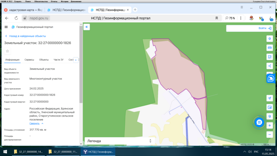Click the share map icon
277x156 pixels.
click(269, 66)
